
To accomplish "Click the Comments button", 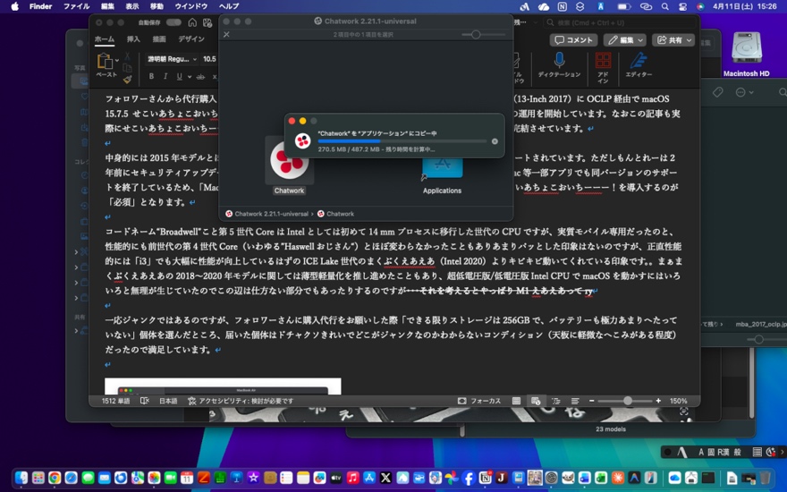I will pyautogui.click(x=573, y=40).
